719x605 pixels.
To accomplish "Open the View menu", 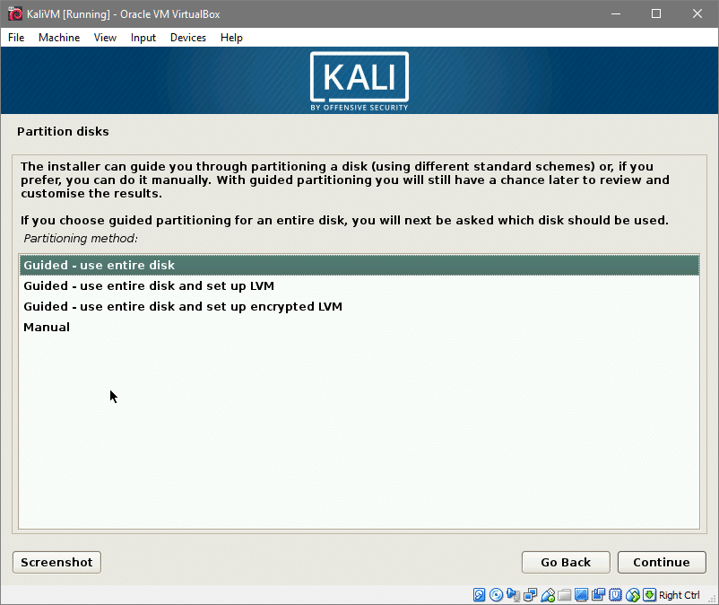I will (105, 38).
